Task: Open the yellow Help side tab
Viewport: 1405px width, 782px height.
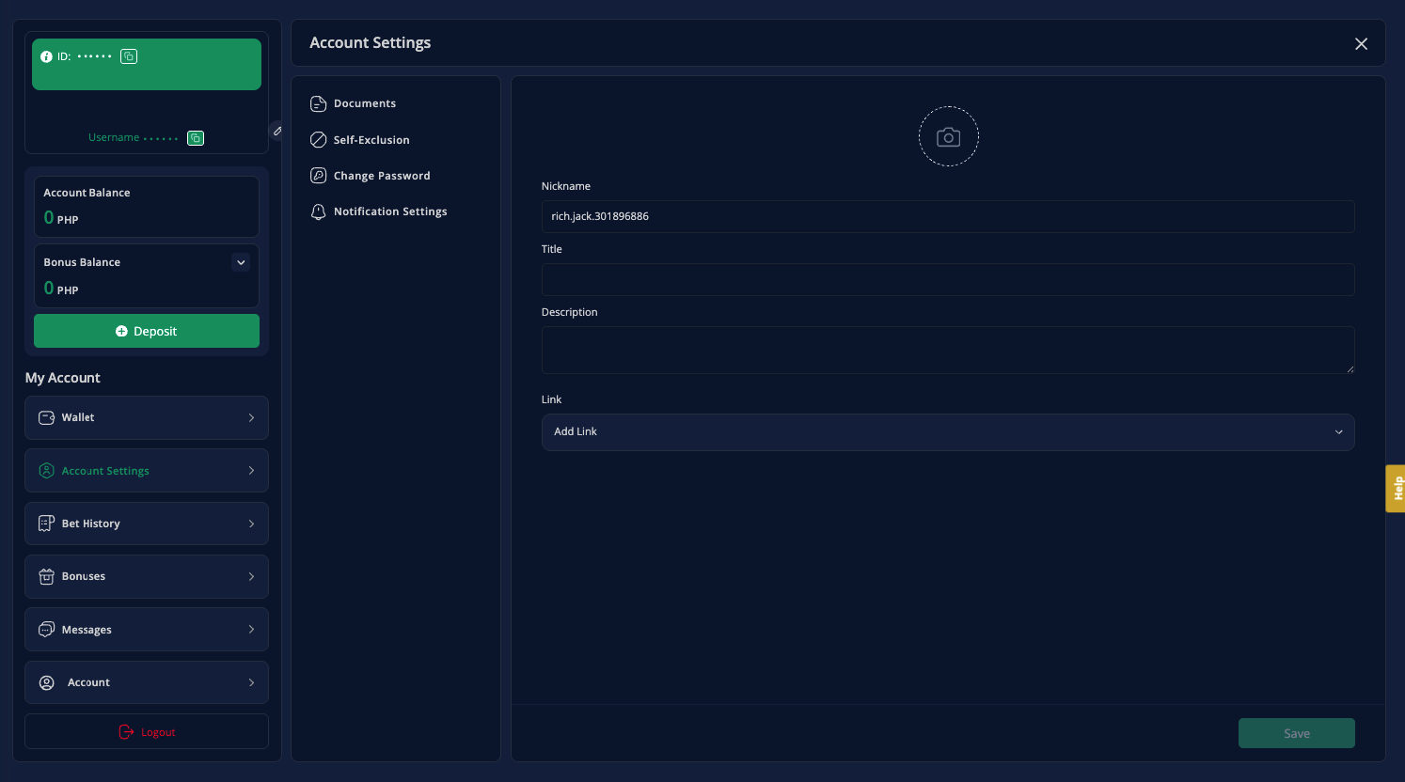Action: point(1396,489)
